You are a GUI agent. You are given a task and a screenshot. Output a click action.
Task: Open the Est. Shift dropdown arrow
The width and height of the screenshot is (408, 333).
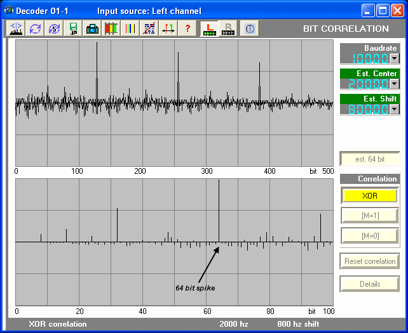pos(393,109)
